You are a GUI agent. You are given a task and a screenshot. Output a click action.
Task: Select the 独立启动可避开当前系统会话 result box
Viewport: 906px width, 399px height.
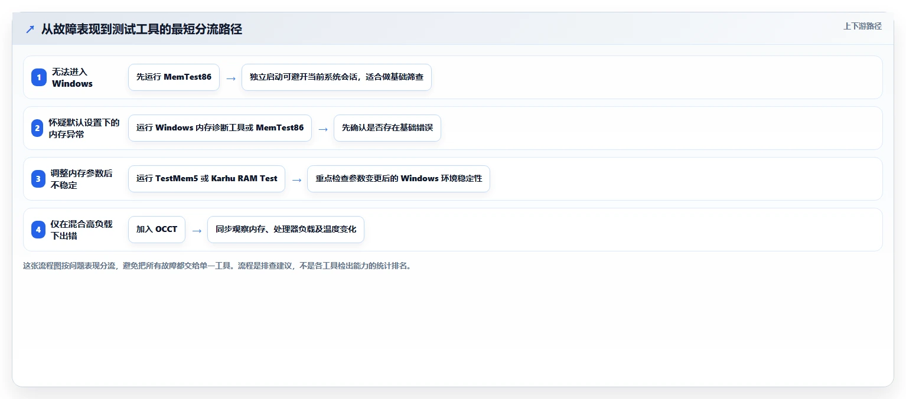(x=337, y=77)
